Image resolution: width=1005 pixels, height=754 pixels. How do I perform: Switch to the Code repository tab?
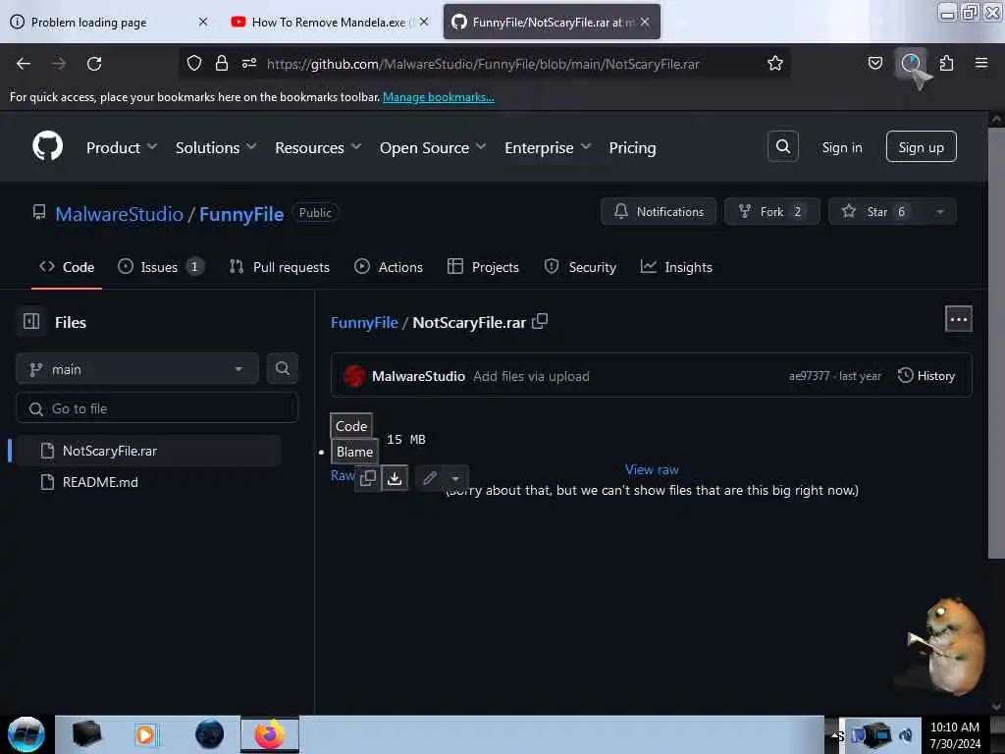pyautogui.click(x=67, y=267)
